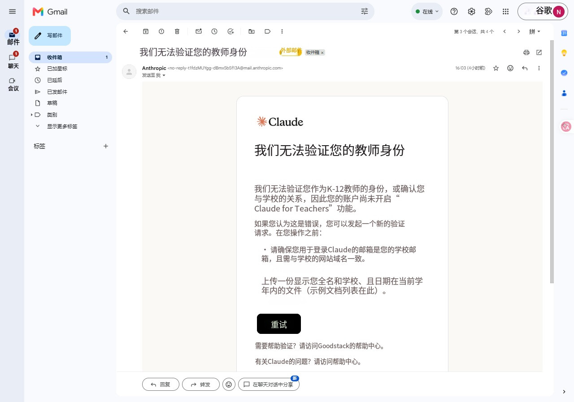Click the sender's profile avatar
This screenshot has width=574, height=402.
pos(129,72)
